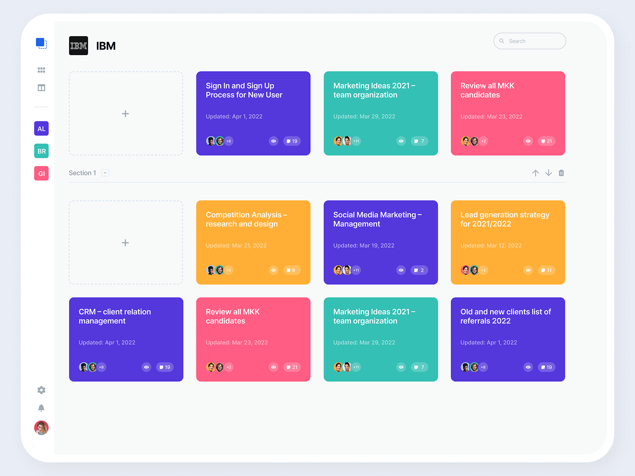Move Section 1 up using the arrow icon

click(x=536, y=173)
